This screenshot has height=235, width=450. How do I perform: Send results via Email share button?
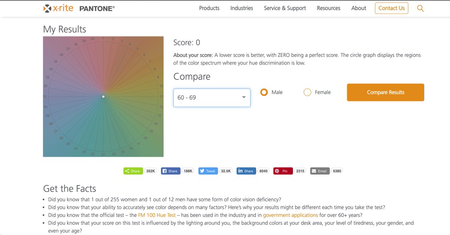click(x=319, y=171)
